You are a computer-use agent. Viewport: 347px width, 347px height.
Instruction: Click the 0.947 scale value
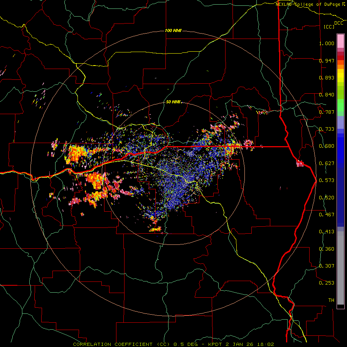coord(327,61)
